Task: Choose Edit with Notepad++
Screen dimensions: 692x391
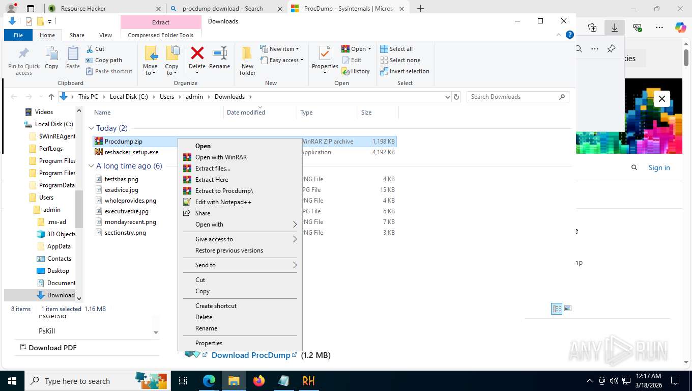Action: (240, 202)
